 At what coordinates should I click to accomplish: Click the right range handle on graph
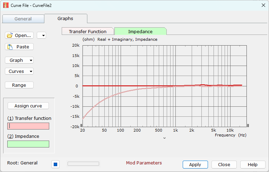tap(248, 125)
